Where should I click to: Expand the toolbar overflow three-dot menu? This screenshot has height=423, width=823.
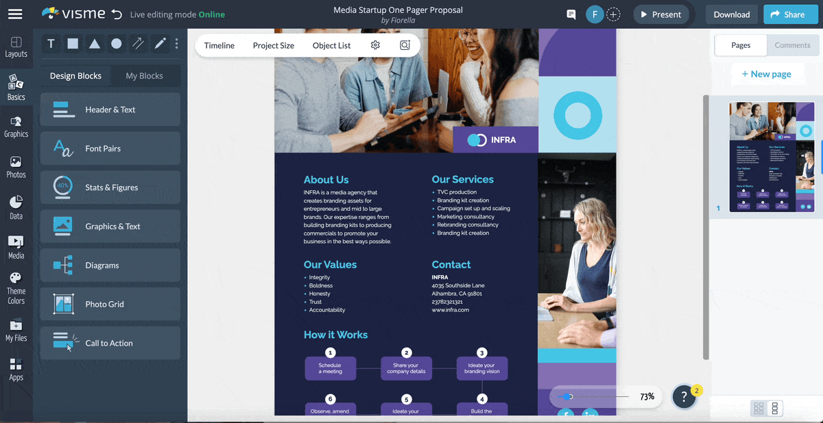coord(176,43)
